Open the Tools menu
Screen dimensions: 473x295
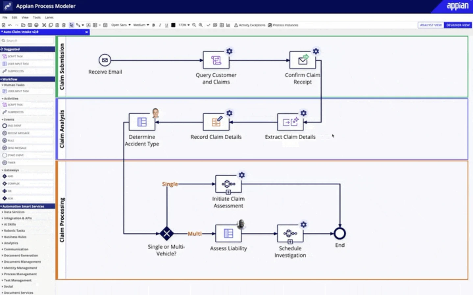pyautogui.click(x=37, y=17)
